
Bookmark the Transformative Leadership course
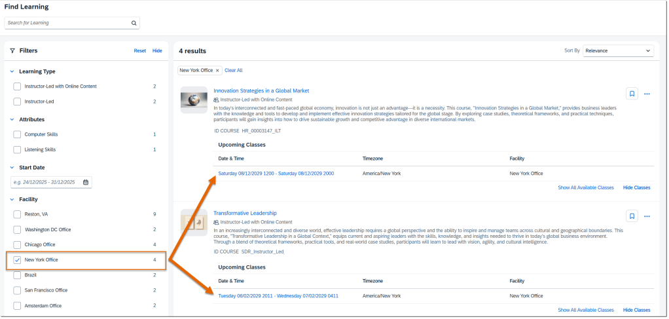(632, 216)
